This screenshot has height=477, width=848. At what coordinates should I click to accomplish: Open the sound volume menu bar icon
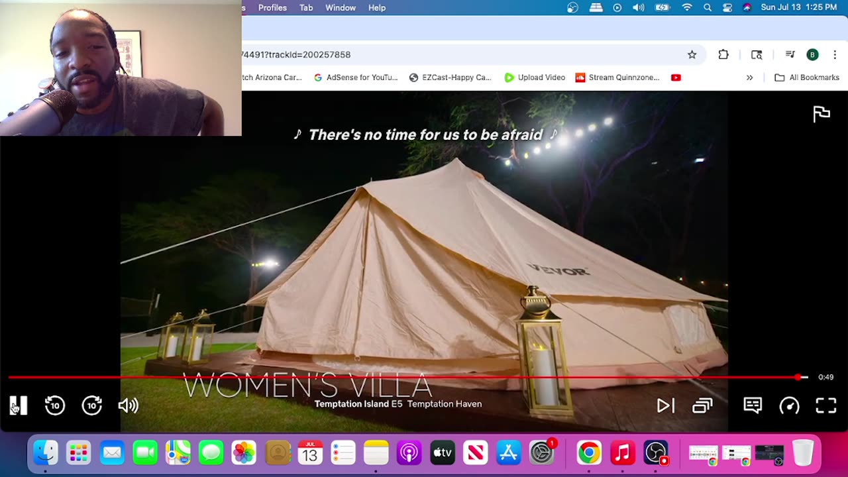639,8
